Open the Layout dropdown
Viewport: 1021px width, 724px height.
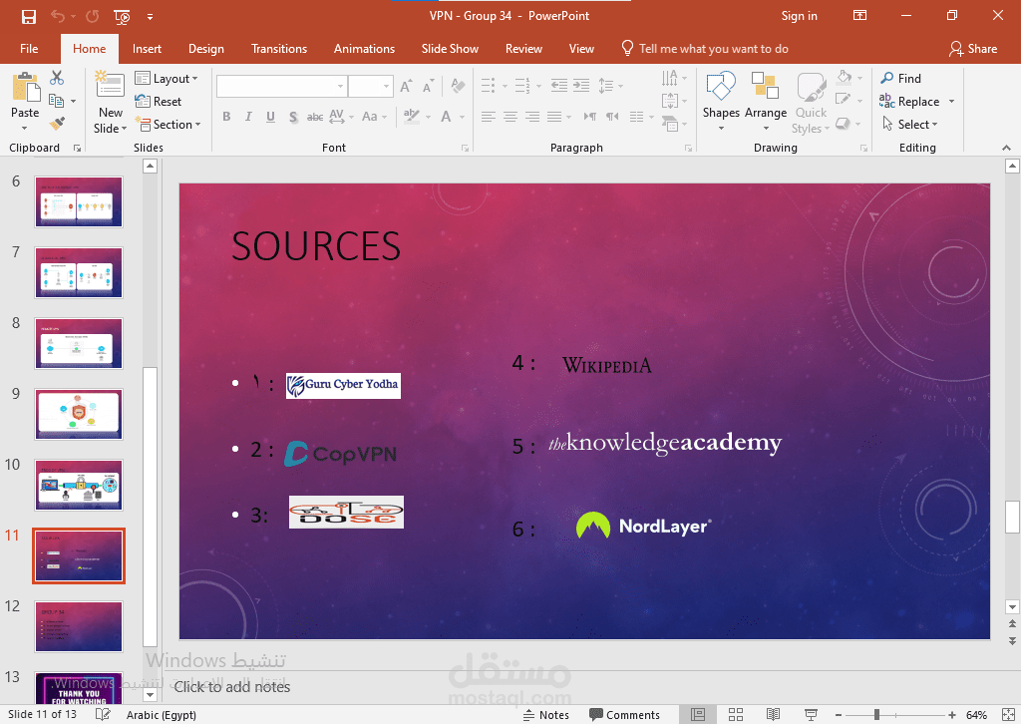click(167, 78)
